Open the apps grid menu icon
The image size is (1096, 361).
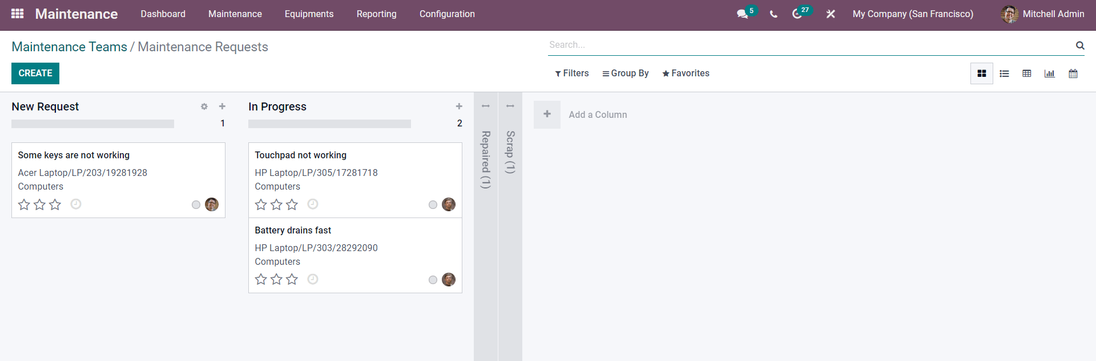pyautogui.click(x=18, y=14)
